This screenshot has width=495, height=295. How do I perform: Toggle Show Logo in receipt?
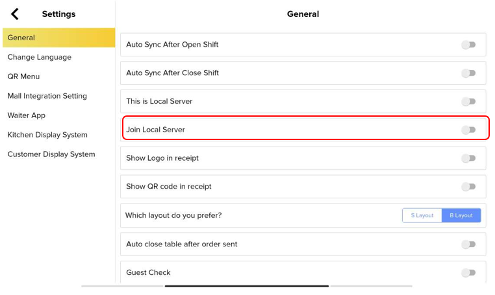468,158
